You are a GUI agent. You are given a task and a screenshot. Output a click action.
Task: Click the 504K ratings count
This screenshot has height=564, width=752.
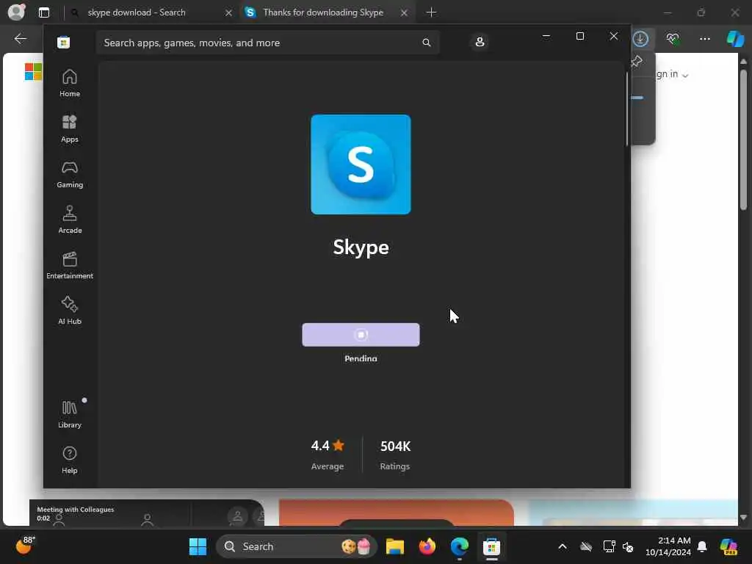coord(395,446)
